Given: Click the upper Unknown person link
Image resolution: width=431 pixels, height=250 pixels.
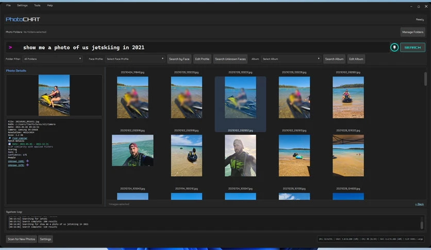Looking at the screenshot, I should (x=16, y=161).
